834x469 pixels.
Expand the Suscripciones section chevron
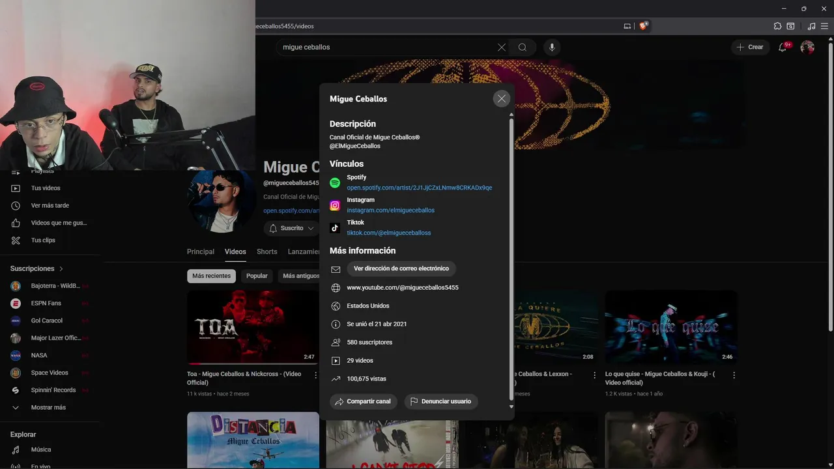61,268
